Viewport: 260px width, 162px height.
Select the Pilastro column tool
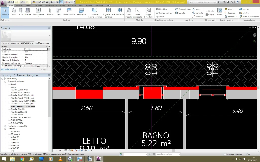tap(50, 11)
